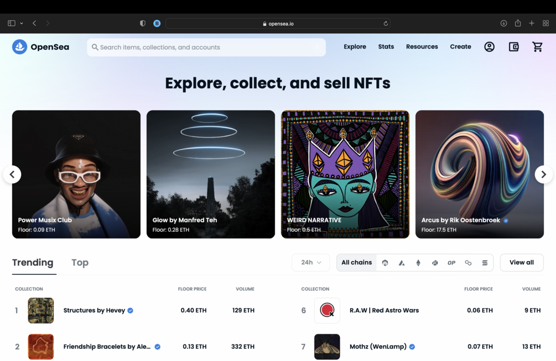
Task: Click the privacy shield icon
Action: [x=143, y=23]
